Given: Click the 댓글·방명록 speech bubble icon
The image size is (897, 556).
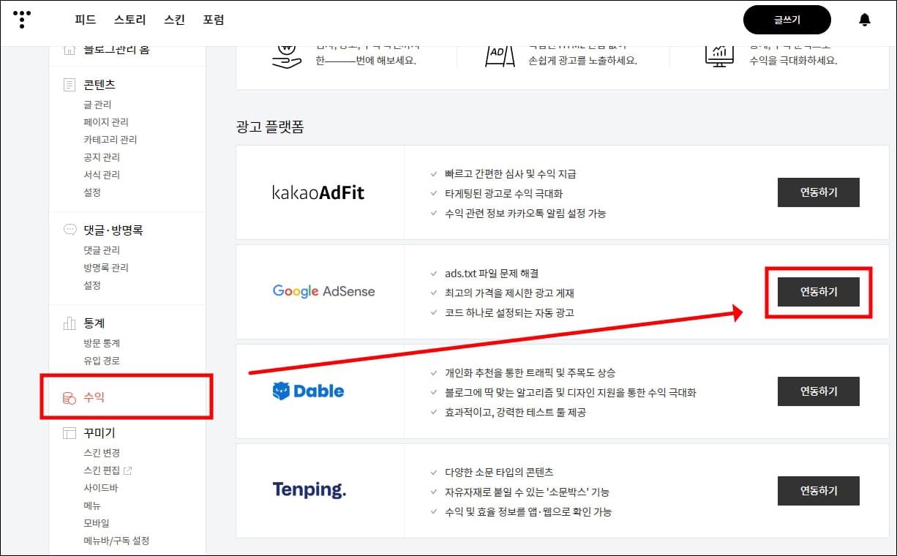Looking at the screenshot, I should 70,230.
